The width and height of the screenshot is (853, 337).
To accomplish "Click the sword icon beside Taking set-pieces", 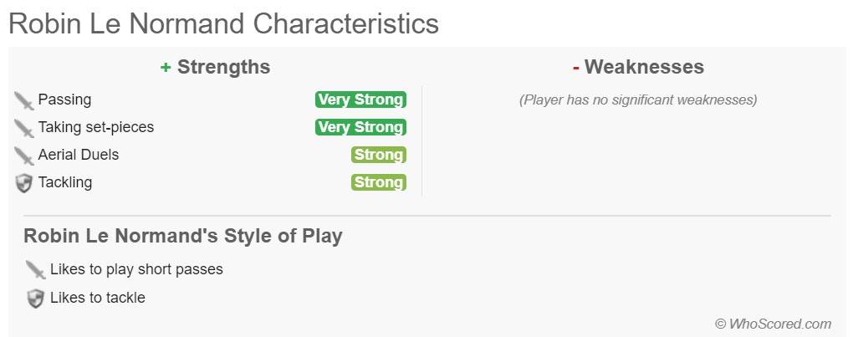I will tap(23, 129).
